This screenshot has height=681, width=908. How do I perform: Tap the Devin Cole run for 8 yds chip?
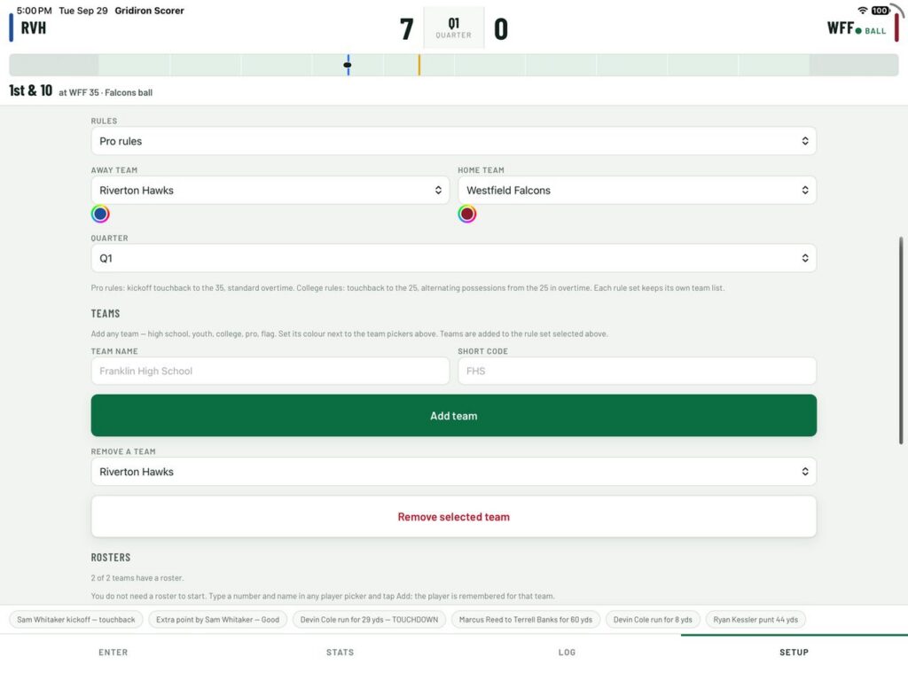(653, 620)
